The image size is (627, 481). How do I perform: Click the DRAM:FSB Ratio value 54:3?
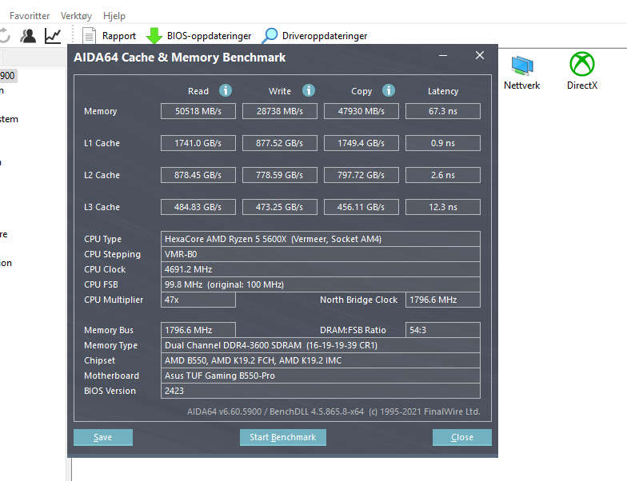click(443, 330)
